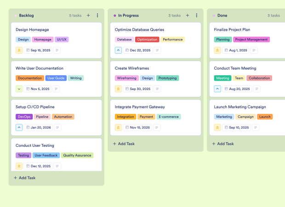Open description icon on Write User Documentation card
Screen dimensions: 285x207
(x=57, y=89)
